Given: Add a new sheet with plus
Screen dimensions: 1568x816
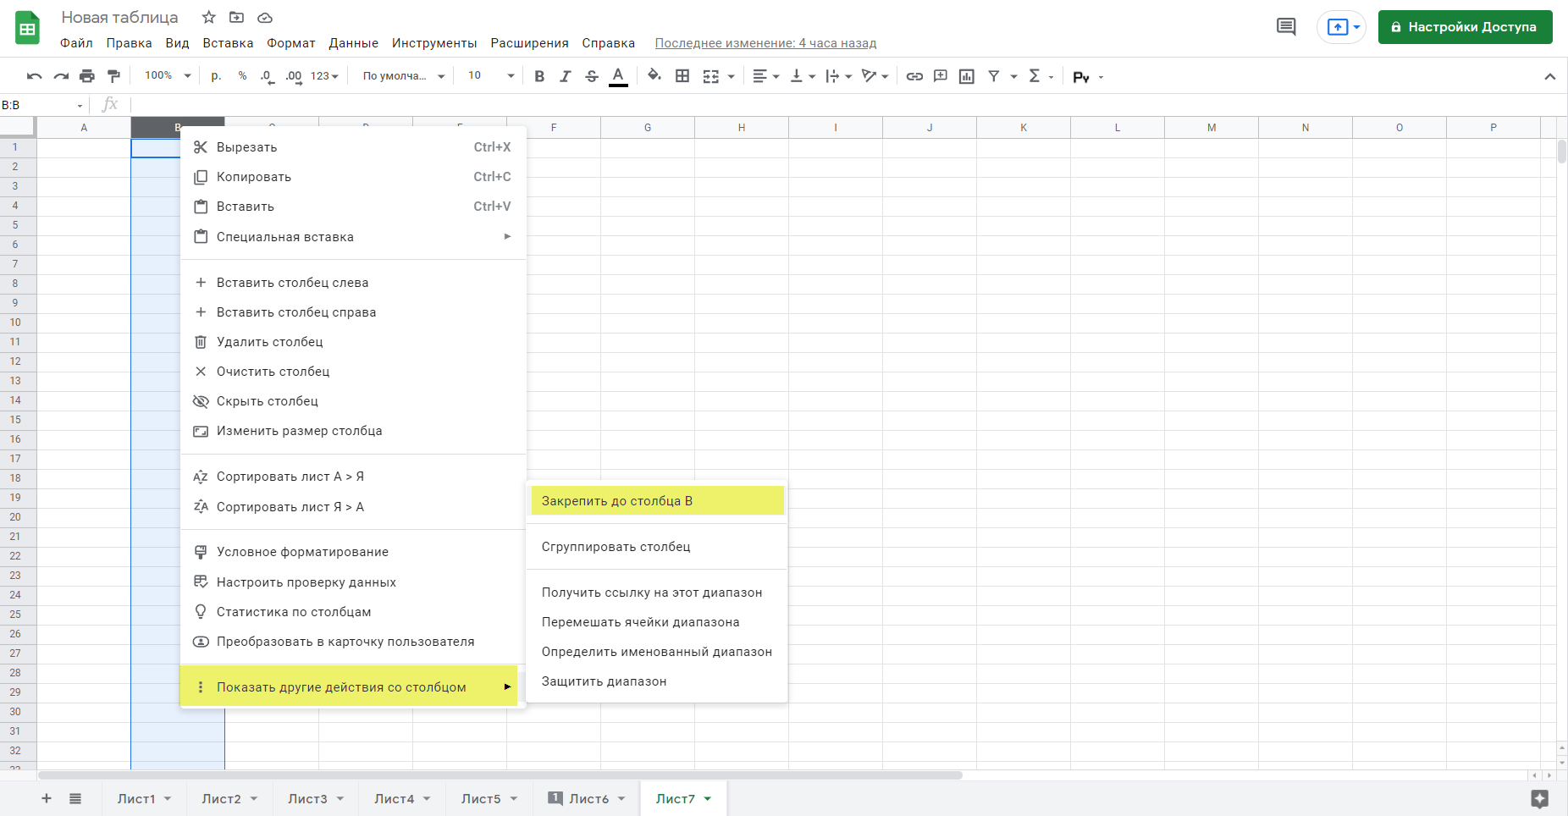Looking at the screenshot, I should point(47,798).
